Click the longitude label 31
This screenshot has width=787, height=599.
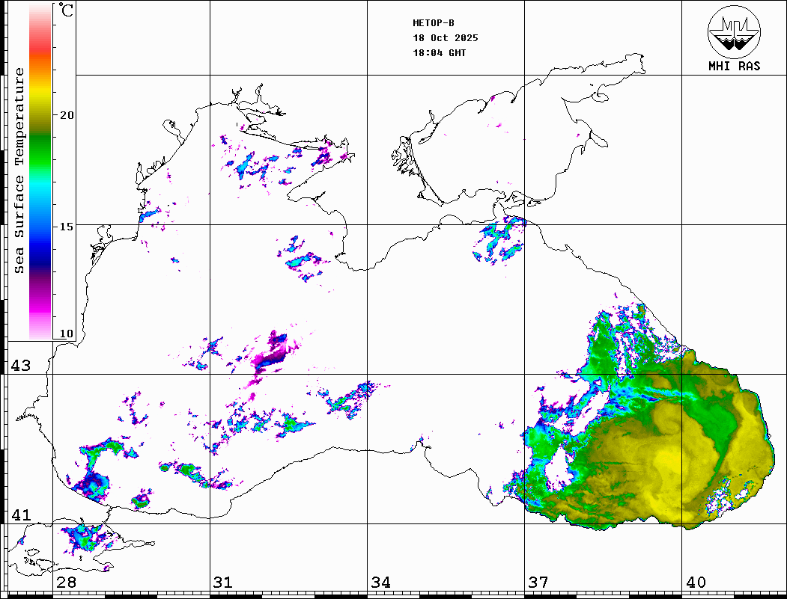222,583
